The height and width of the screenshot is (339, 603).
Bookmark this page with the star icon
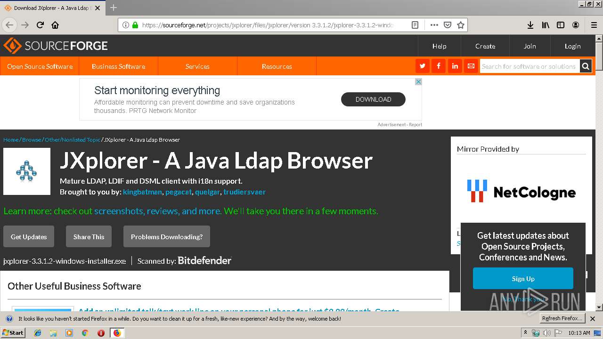[x=461, y=25]
